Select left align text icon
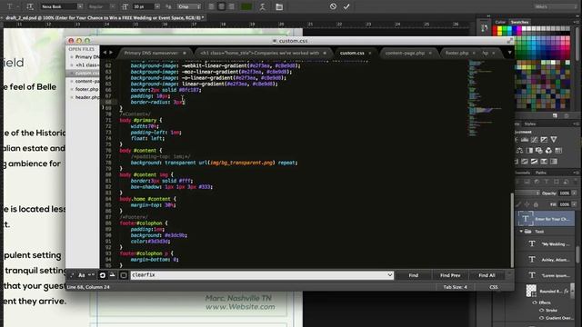 (212, 6)
